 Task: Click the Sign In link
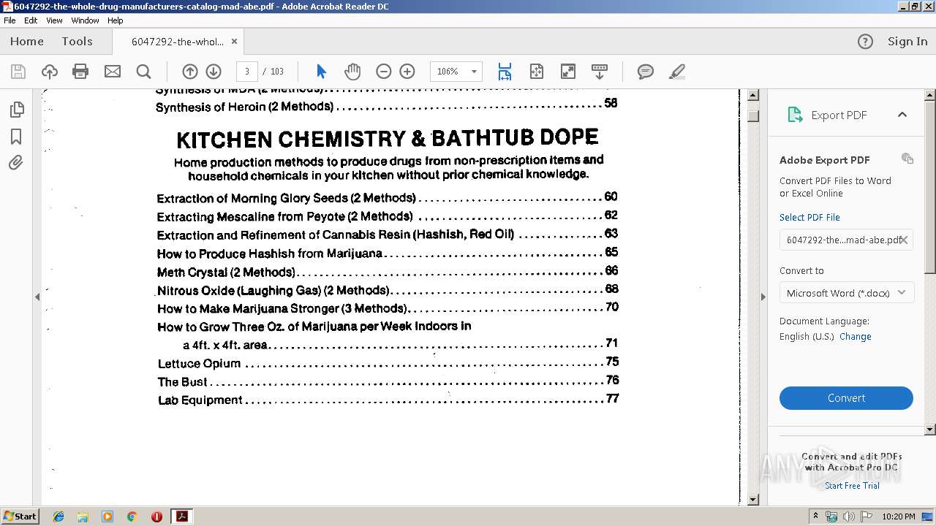tap(907, 42)
